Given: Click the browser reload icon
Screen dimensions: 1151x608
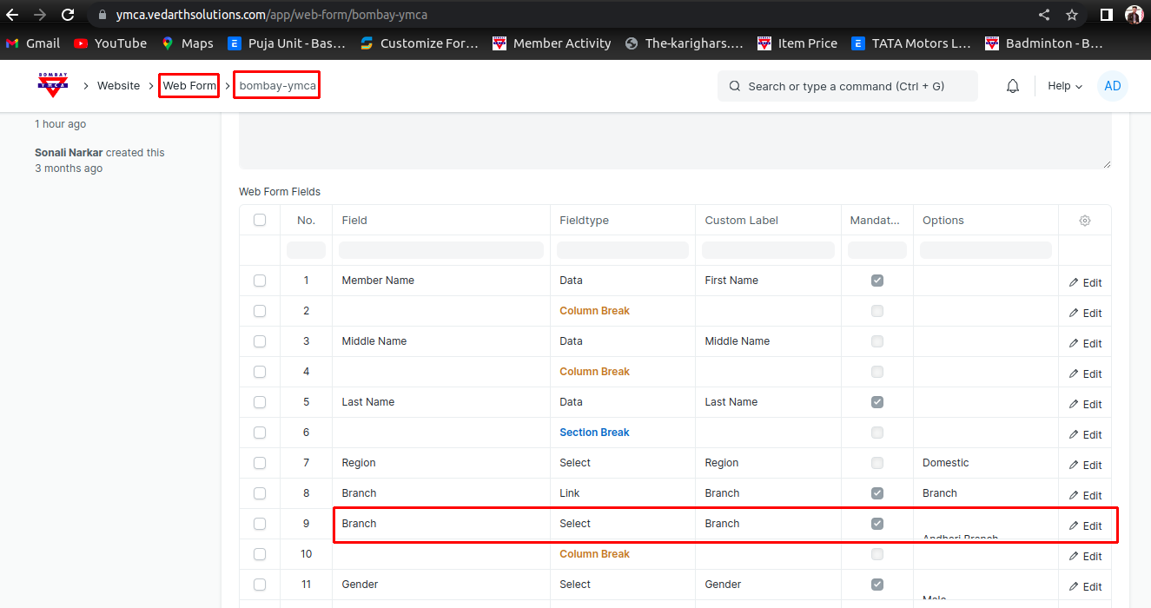Looking at the screenshot, I should pyautogui.click(x=68, y=15).
